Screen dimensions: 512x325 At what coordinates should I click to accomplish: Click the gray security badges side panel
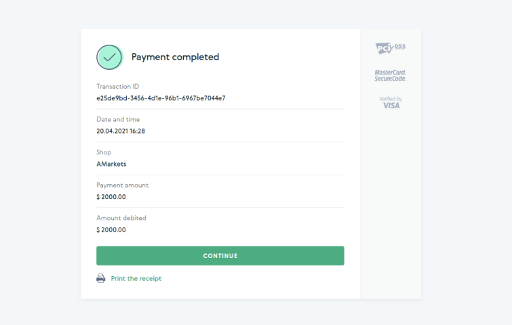[x=391, y=203]
